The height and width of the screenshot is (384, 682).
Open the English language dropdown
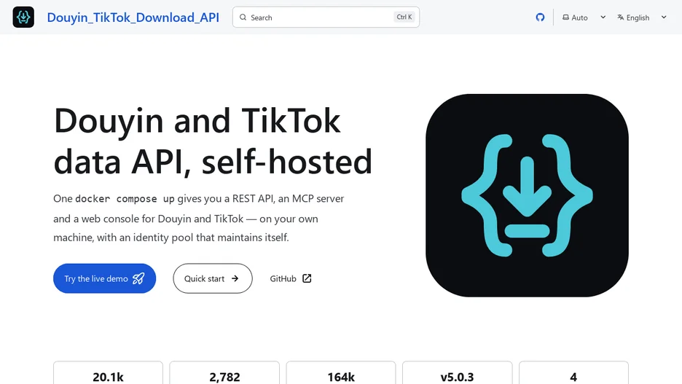(x=641, y=17)
